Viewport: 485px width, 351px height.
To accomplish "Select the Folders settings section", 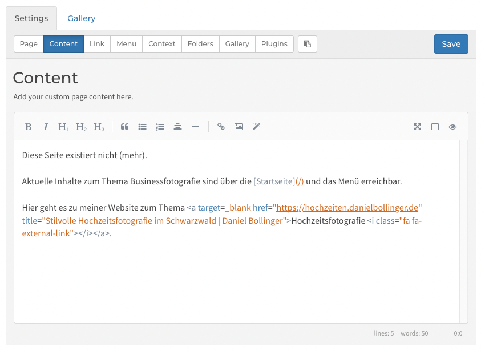I will [200, 44].
